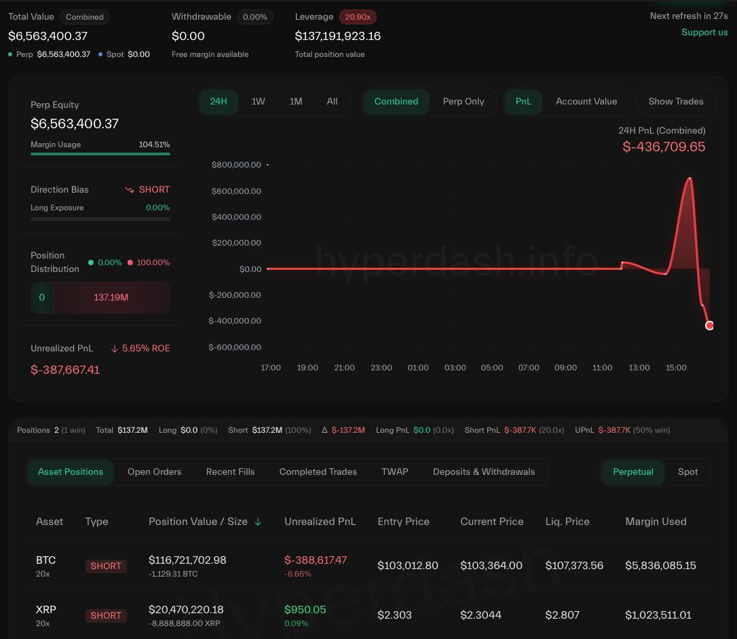737x639 pixels.
Task: Select the All time range
Action: tap(332, 102)
